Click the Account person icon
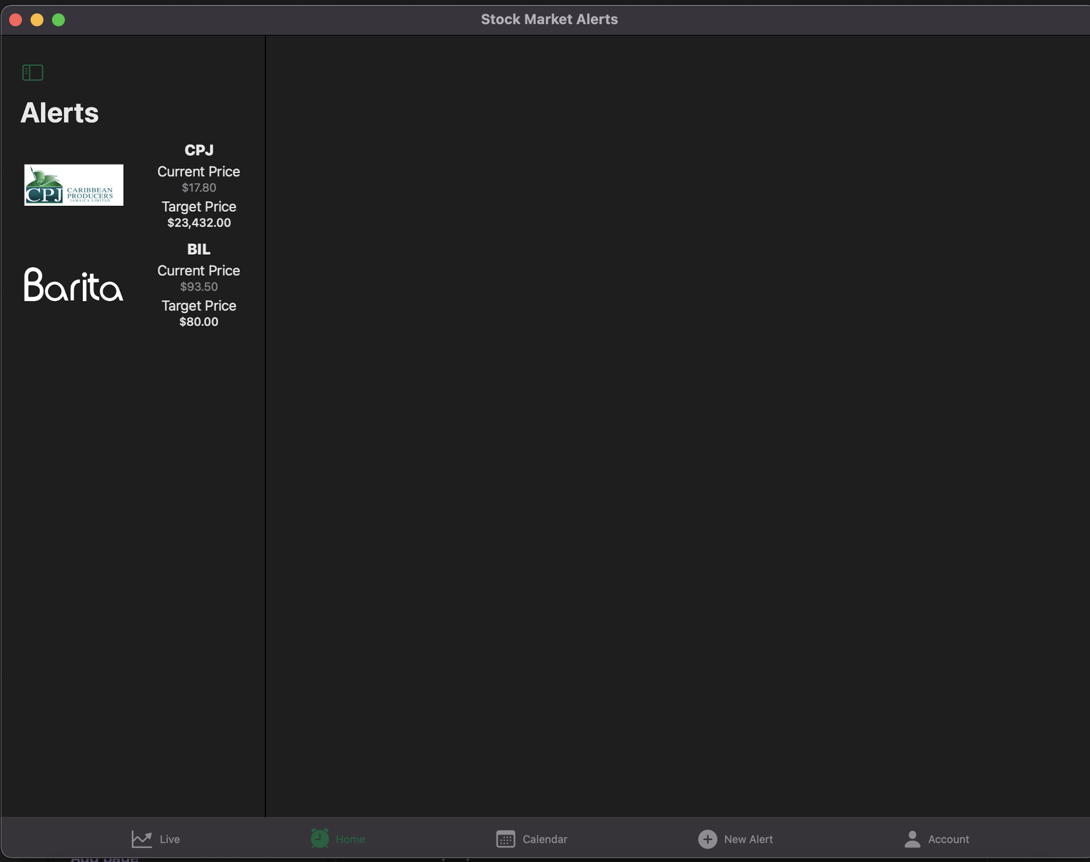Screen dimensions: 1090x862 pos(912,839)
